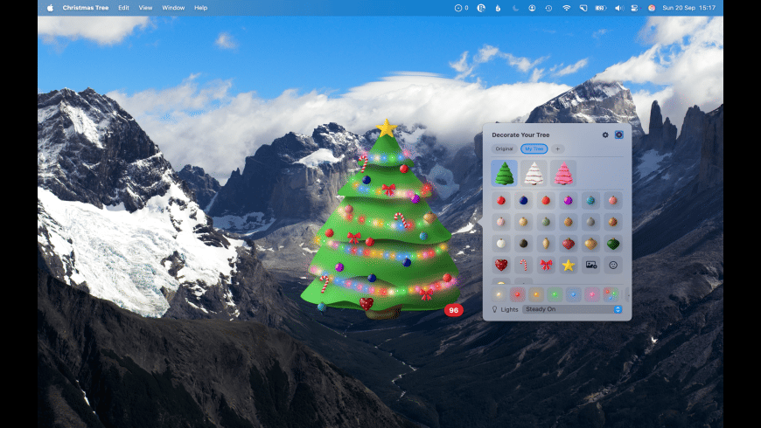Toggle Do Not Disturb moon icon
The image size is (761, 428).
(515, 8)
